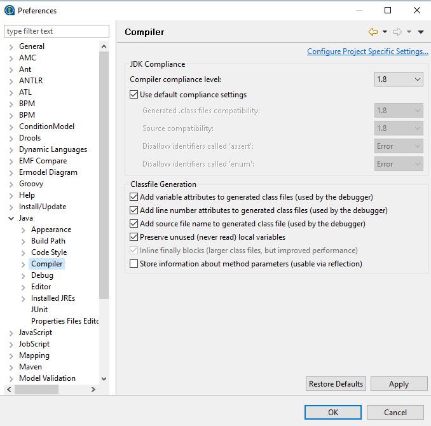
Task: Click the Cancel button
Action: tap(395, 412)
